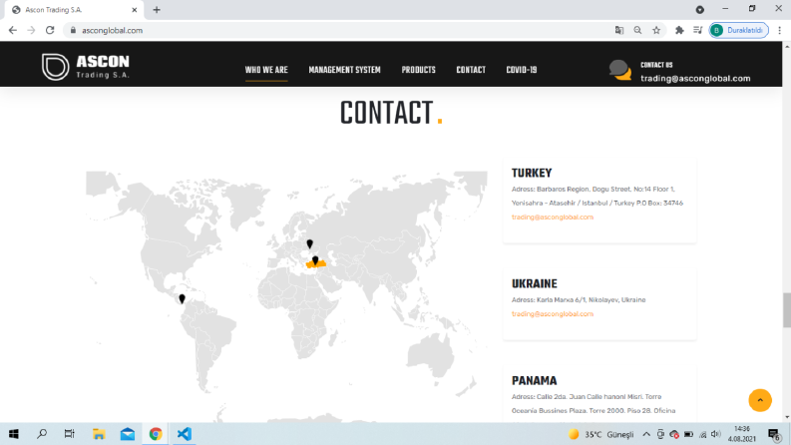Click the Ascon Trading S.A. logo

point(85,67)
